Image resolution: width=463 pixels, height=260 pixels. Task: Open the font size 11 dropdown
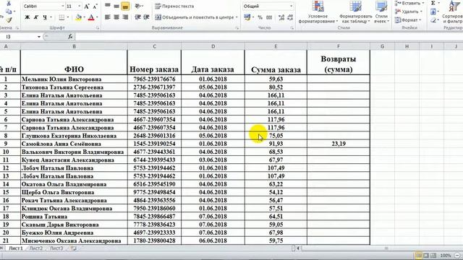tap(79, 6)
